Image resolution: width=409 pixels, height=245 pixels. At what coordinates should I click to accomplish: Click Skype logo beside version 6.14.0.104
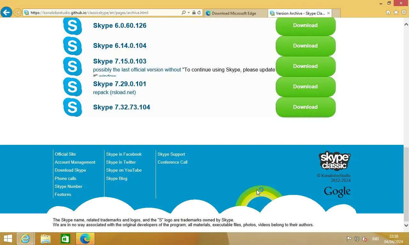(73, 46)
